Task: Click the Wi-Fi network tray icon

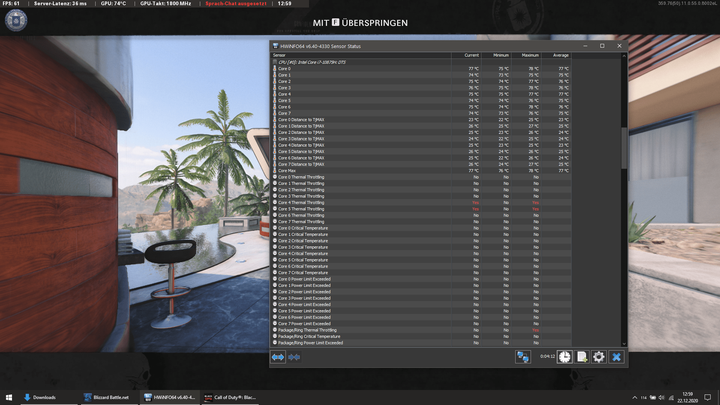Action: tap(671, 397)
